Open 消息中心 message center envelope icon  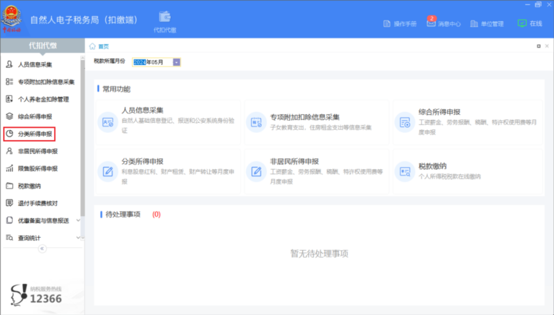pyautogui.click(x=431, y=23)
